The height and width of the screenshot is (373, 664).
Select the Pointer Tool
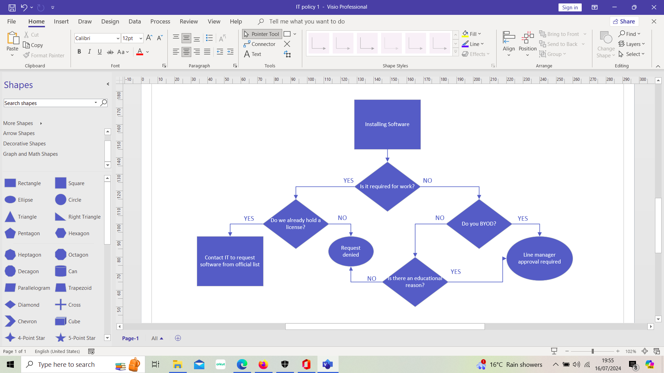point(261,34)
